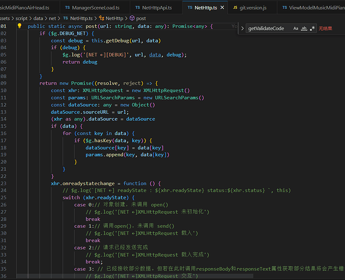Click the post method cube icon in breadcrumb
345x280 pixels.
coord(132,18)
